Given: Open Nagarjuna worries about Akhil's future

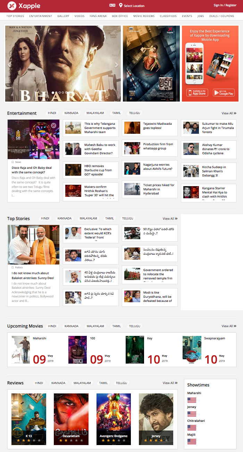Looking at the screenshot, I should point(150,168).
